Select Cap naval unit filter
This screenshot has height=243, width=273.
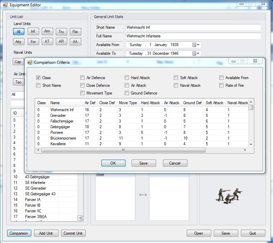point(18,62)
